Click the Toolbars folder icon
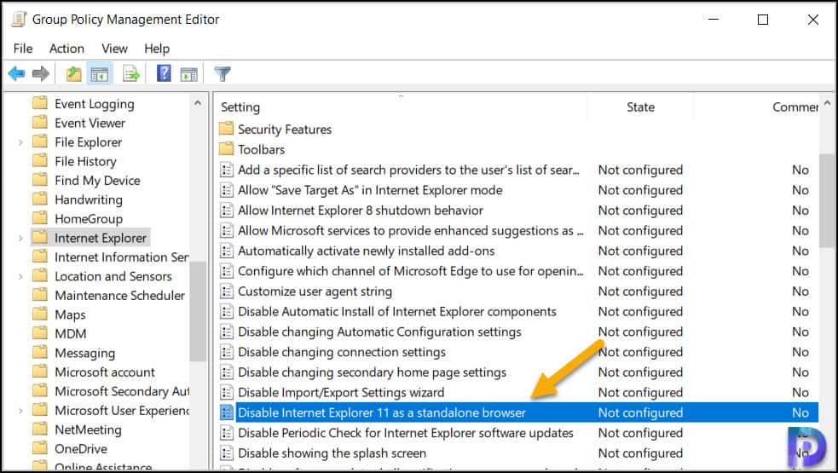The width and height of the screenshot is (838, 473). pos(227,149)
